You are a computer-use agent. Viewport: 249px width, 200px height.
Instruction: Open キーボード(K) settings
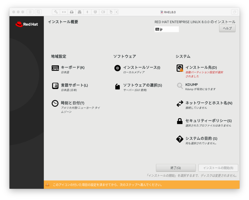(x=73, y=67)
